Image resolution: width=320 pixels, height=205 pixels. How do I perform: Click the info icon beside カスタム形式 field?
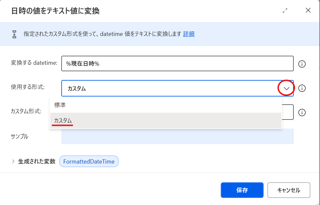[x=302, y=112]
